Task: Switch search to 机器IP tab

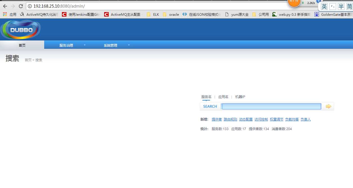Action: (x=240, y=97)
